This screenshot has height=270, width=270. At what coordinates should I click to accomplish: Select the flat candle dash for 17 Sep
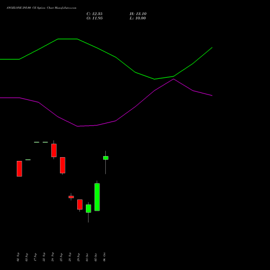pos(37,142)
